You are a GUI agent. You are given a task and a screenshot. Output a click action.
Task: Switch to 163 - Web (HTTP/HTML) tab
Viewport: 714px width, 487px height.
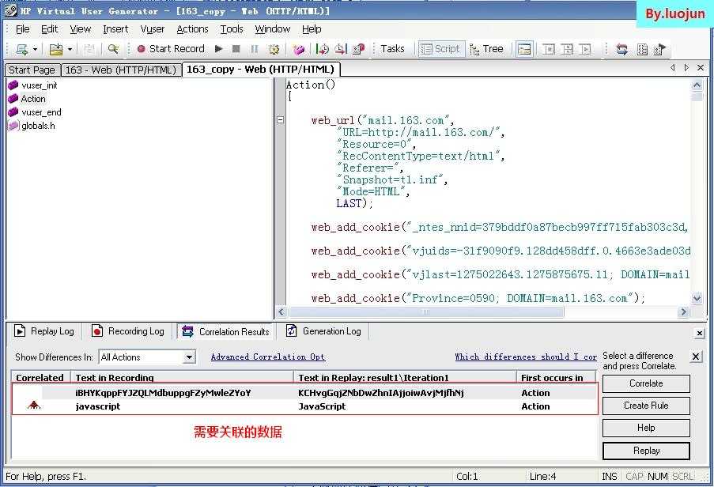point(121,70)
